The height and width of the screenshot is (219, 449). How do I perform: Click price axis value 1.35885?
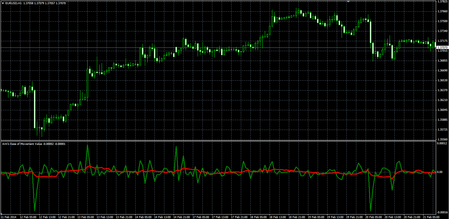pyautogui.click(x=443, y=120)
